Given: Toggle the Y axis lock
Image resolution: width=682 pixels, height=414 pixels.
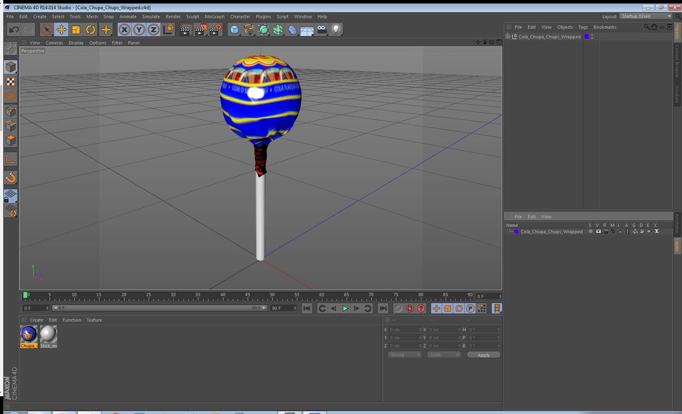Looking at the screenshot, I should pos(139,29).
